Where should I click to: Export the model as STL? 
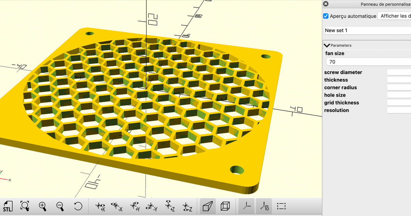(8, 206)
